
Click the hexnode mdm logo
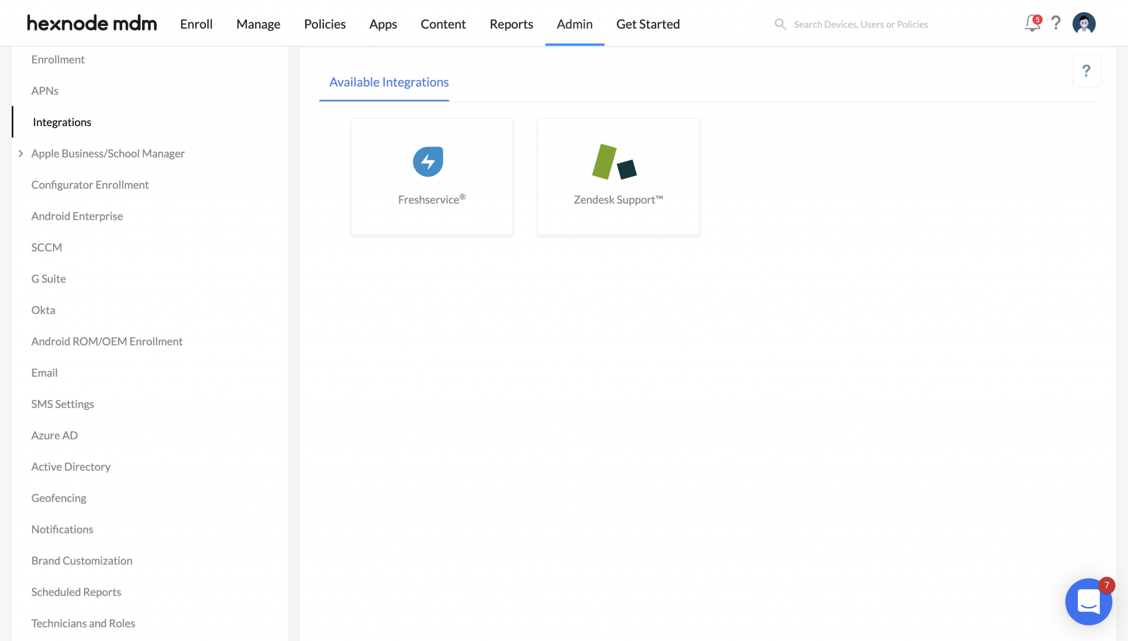point(91,23)
